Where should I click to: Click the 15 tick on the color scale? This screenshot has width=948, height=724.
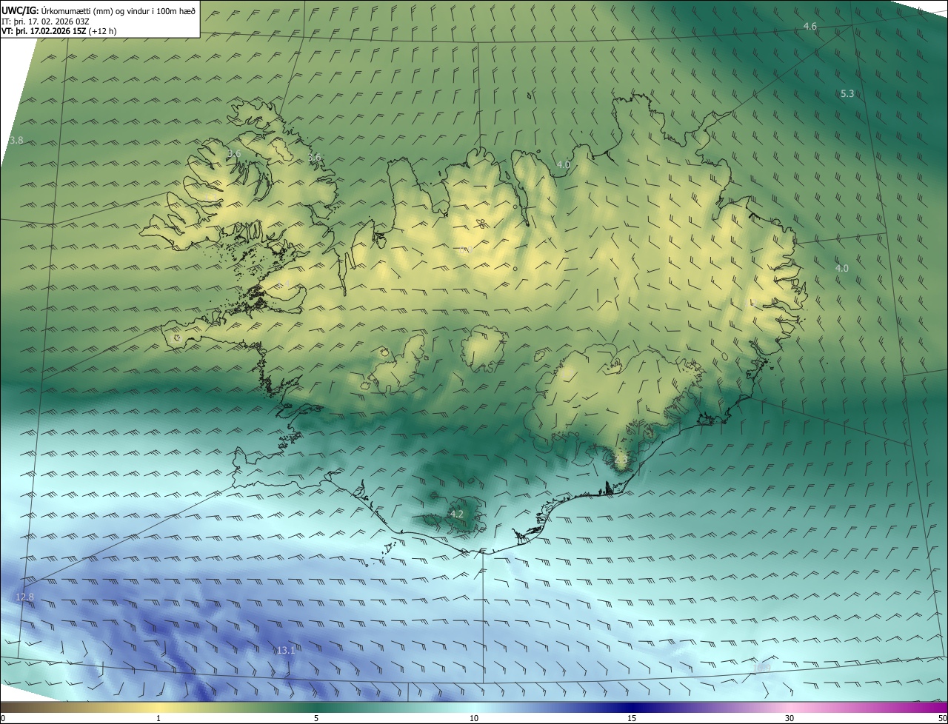[632, 718]
